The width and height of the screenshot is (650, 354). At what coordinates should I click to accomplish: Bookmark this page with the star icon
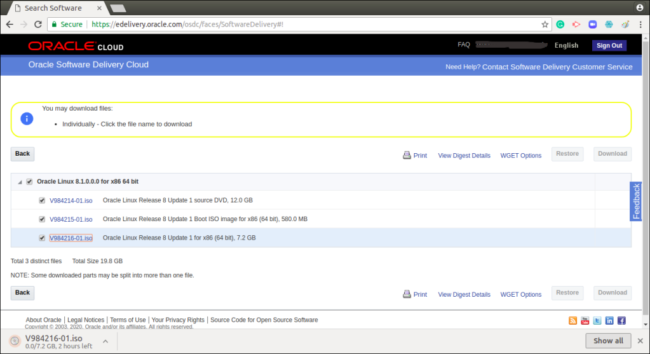point(545,24)
